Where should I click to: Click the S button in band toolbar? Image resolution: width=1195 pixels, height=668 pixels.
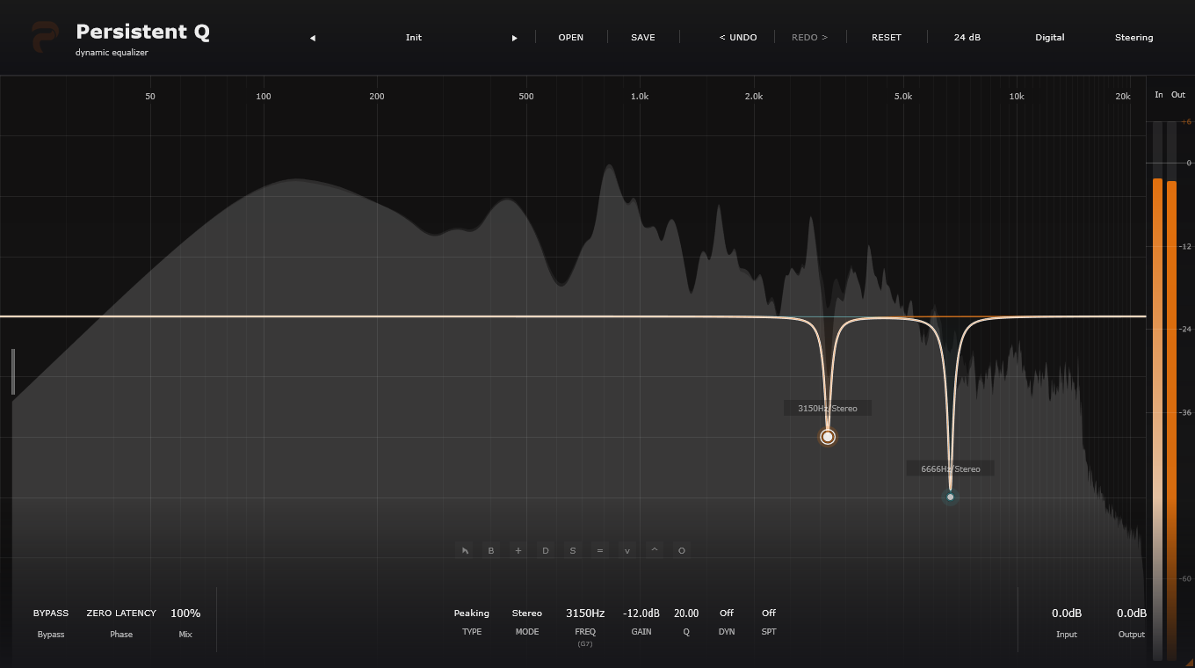click(x=573, y=551)
